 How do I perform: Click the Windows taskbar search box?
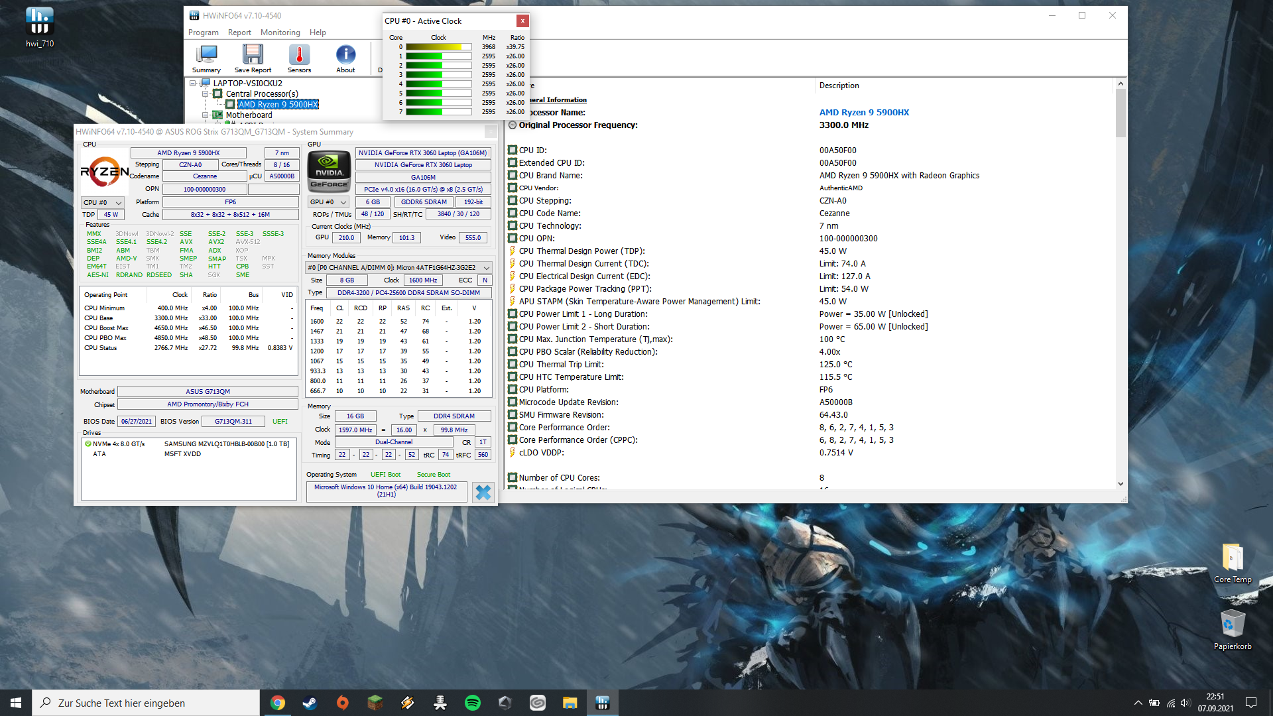[146, 703]
